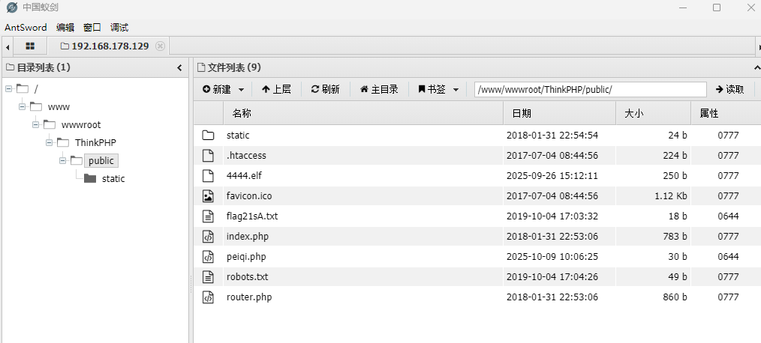761x343 pixels.
Task: Open the AntSword menu
Action: tap(26, 27)
